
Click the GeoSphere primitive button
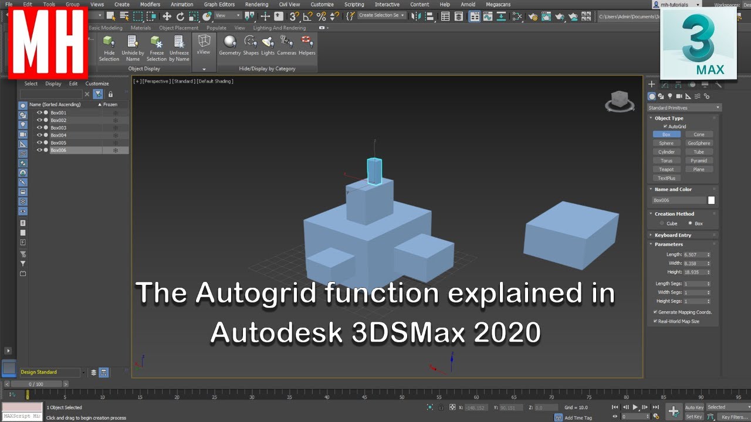(699, 143)
